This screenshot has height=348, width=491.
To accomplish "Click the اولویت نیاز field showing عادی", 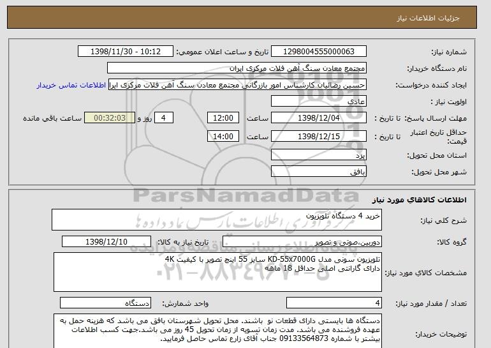I will pyautogui.click(x=318, y=102).
